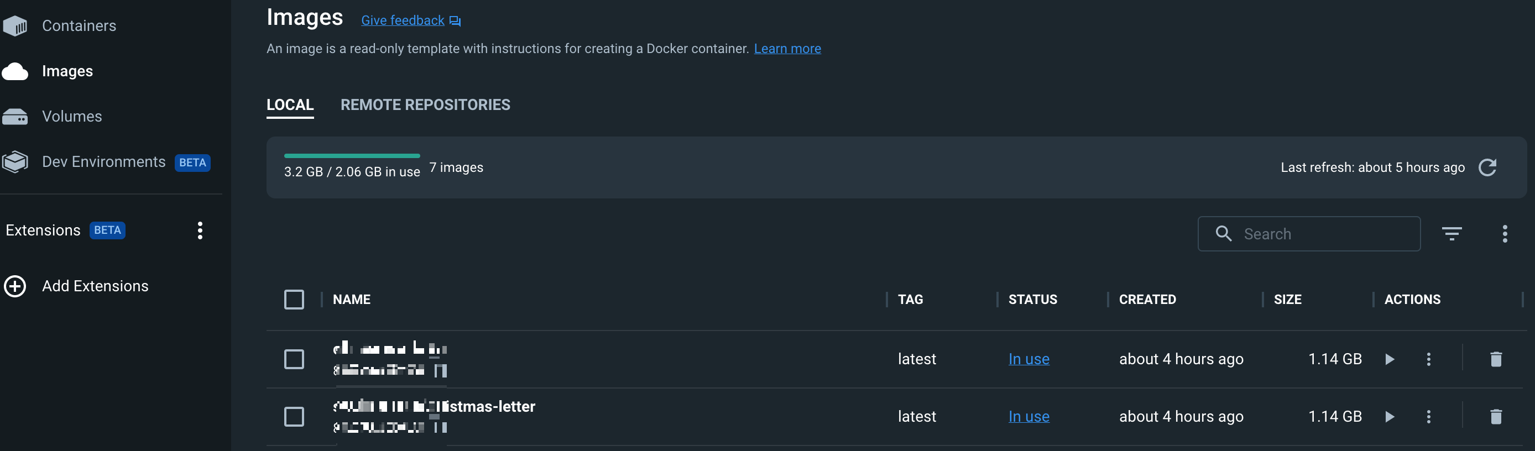
Task: Switch to the Remote Repositories tab
Action: pos(425,105)
